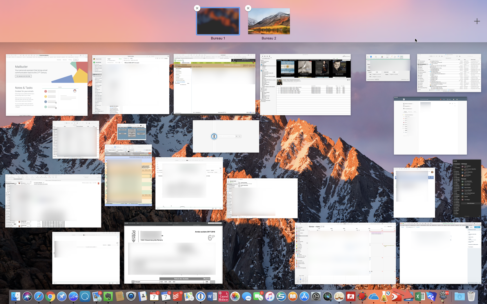Select the iTunes Mozart Piano Concertos window
Viewport: 487px width, 304px height.
(305, 85)
